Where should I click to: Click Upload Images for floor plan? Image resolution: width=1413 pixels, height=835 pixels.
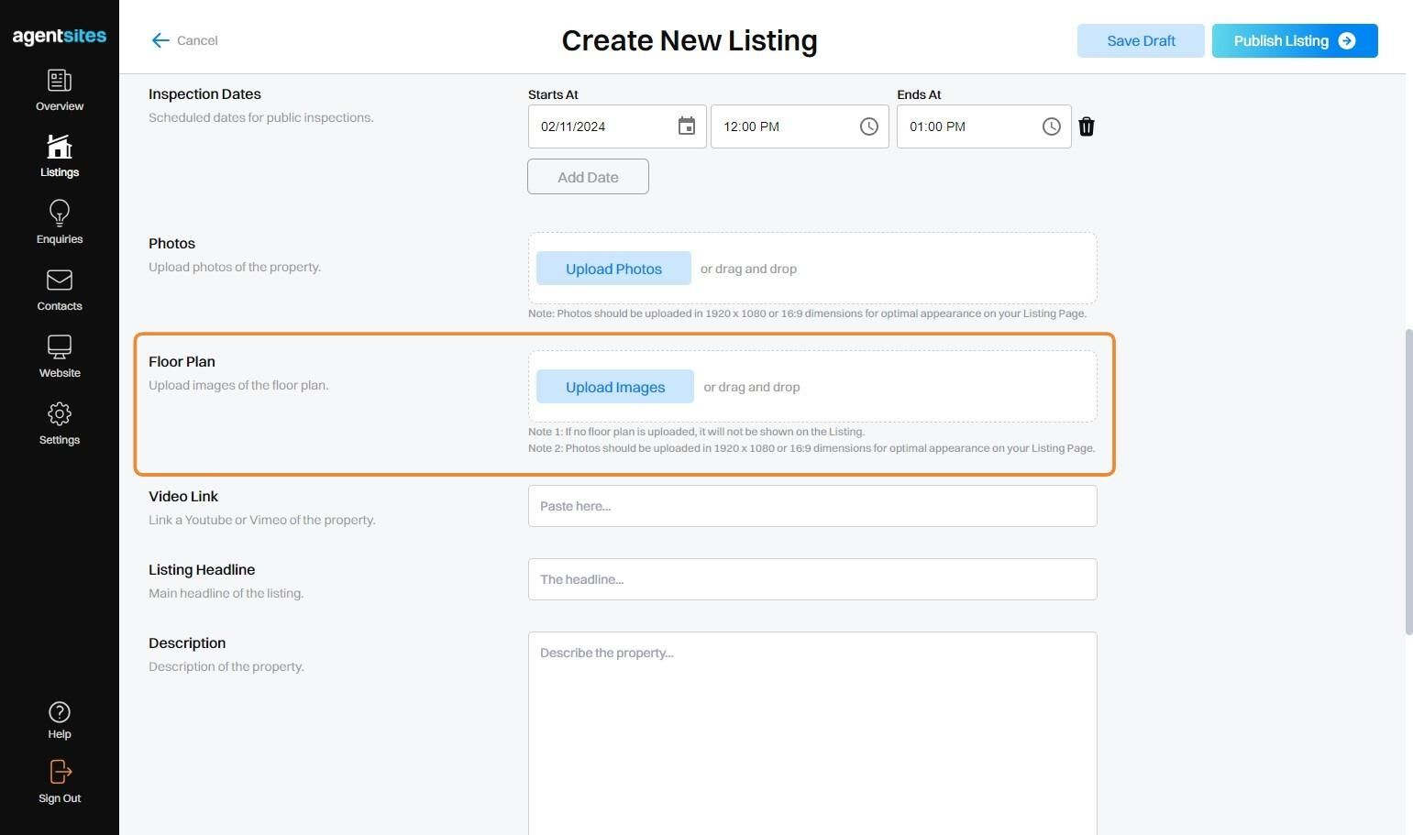click(x=615, y=387)
